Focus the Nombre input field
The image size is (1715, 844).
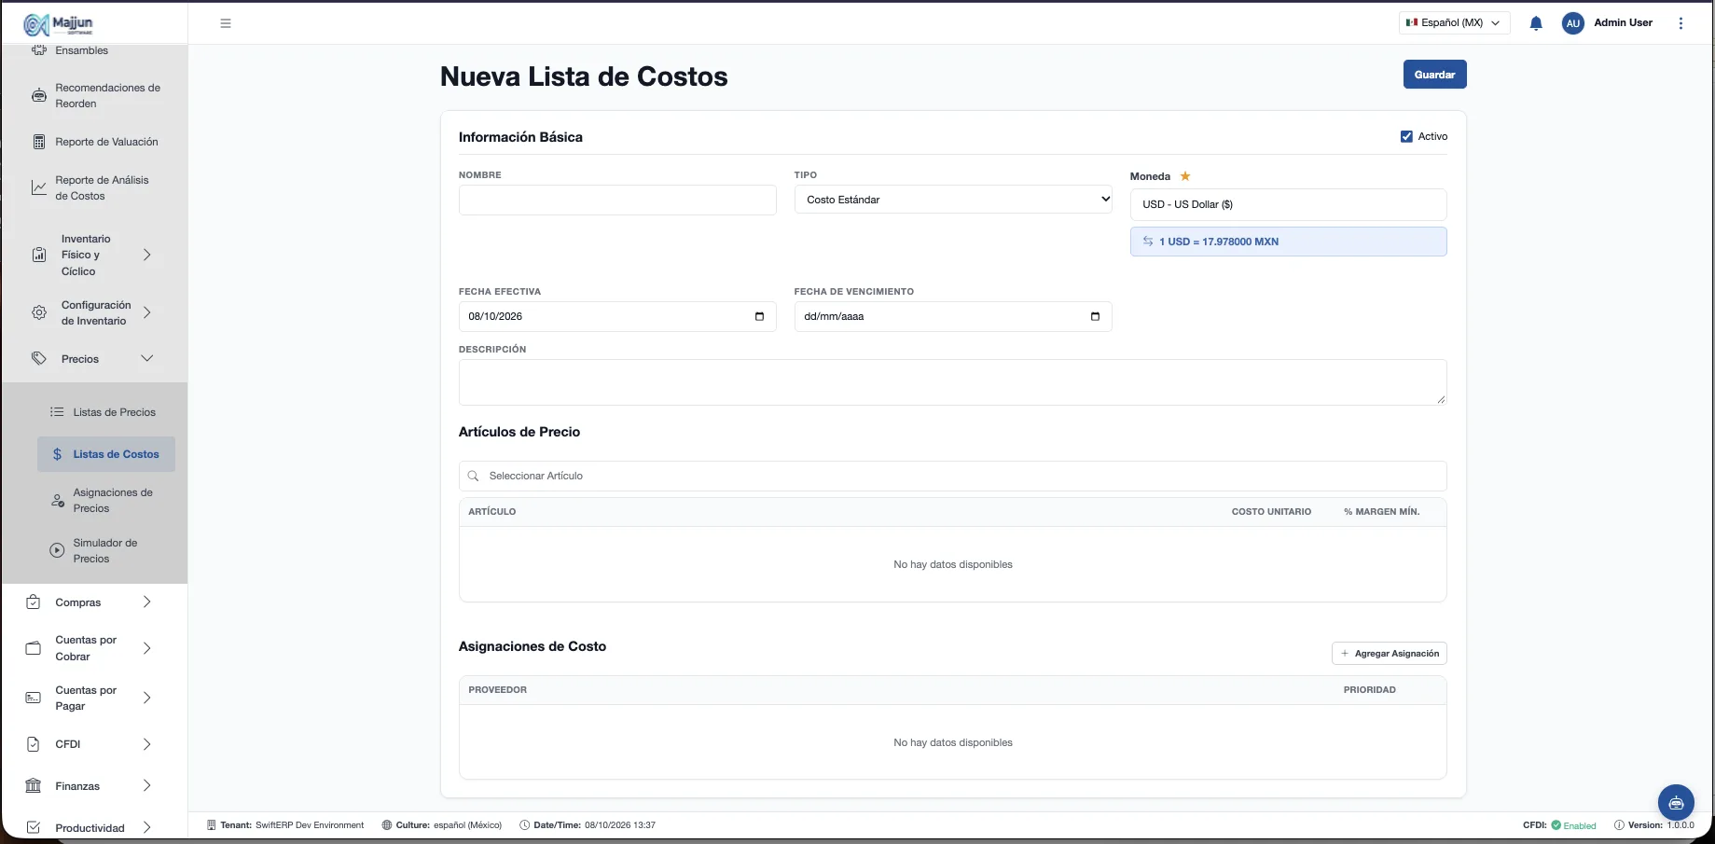617,200
